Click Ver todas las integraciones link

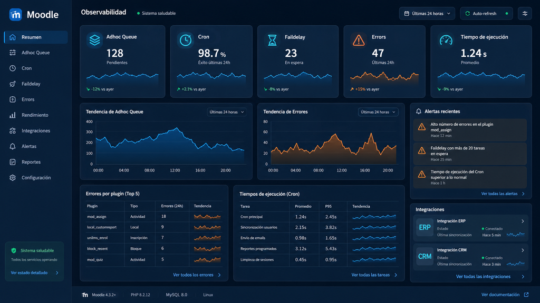[x=490, y=277]
